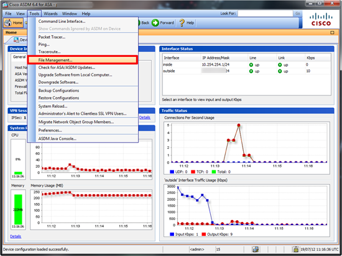This screenshot has width=342, height=256.
Task: Choose Upgrade Software from Local Computer
Action: point(83,75)
